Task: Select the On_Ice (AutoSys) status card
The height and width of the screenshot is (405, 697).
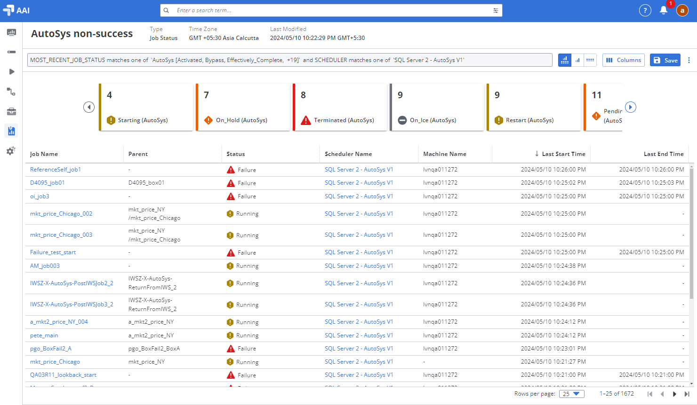Action: click(437, 107)
